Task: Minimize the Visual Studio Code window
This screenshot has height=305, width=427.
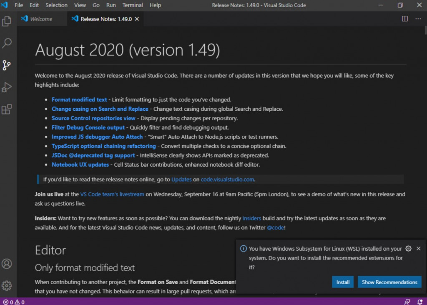Action: [x=381, y=5]
